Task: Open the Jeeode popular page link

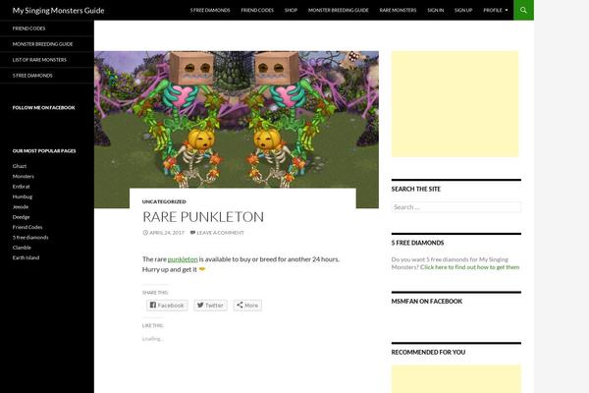Action: (x=21, y=206)
